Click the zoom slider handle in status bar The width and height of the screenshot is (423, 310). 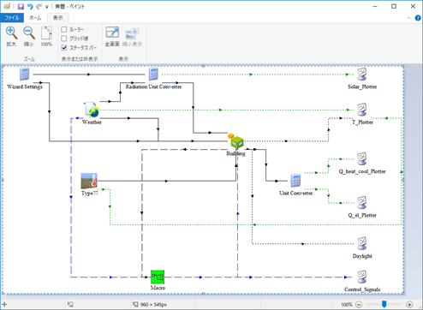pos(384,304)
